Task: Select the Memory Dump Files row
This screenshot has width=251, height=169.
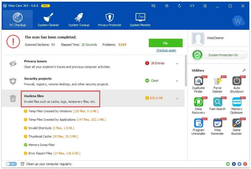Action: [x=39, y=145]
